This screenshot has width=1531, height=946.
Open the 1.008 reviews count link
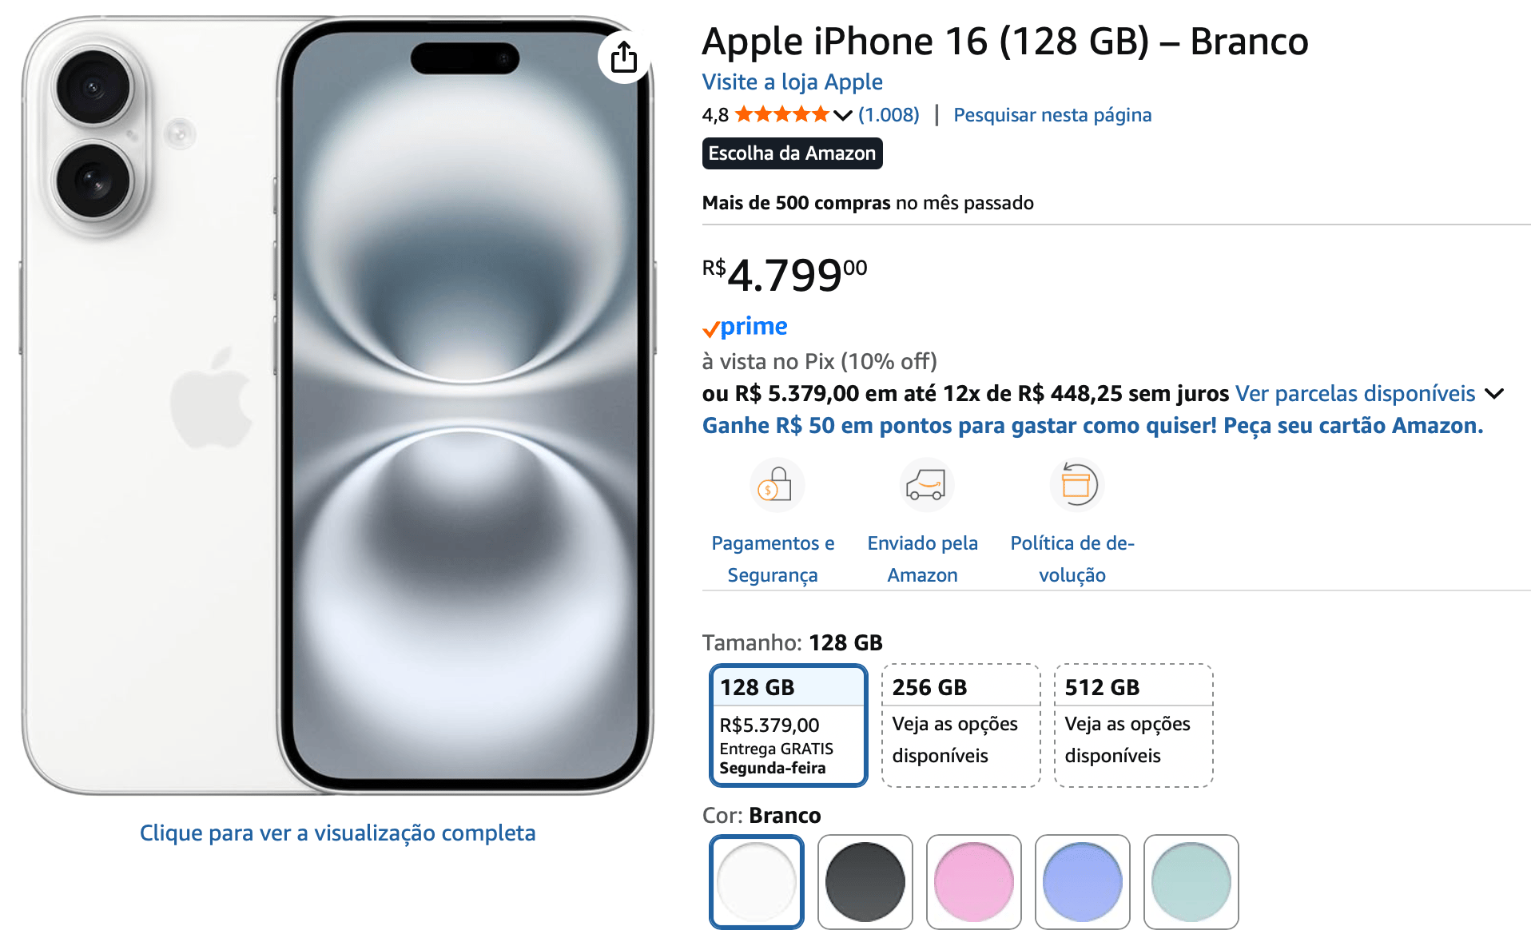[889, 115]
